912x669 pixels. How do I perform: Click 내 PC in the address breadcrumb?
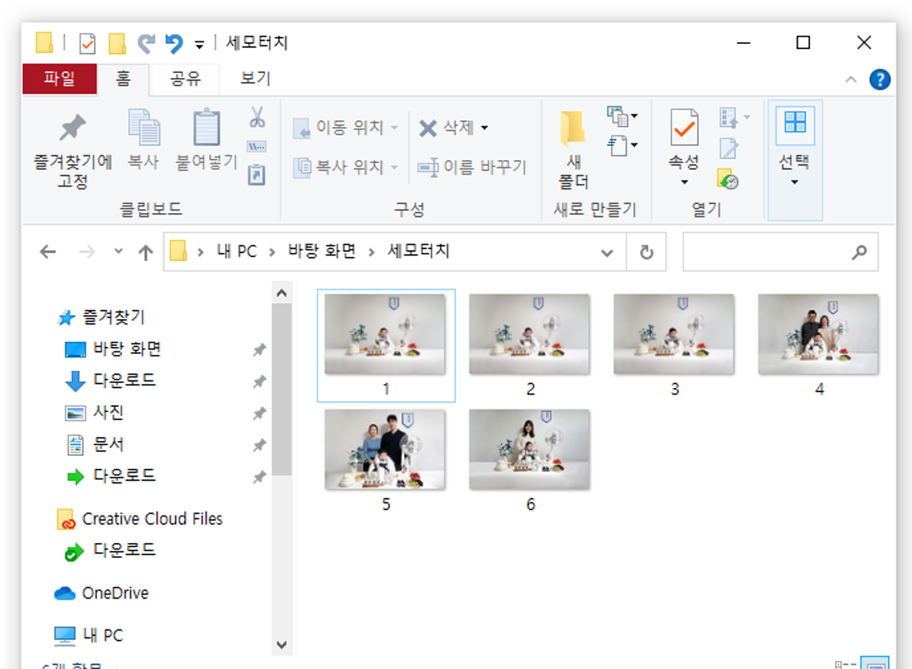tap(237, 251)
